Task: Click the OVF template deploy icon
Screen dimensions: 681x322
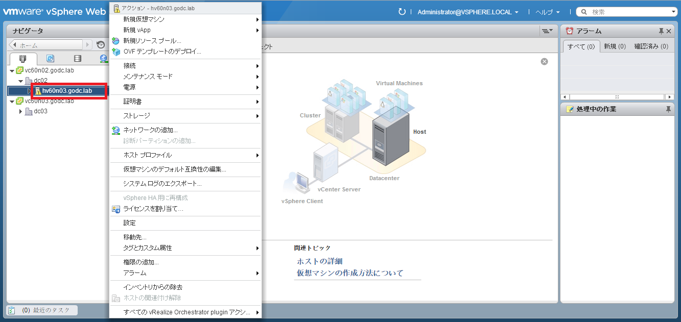Action: click(x=116, y=52)
